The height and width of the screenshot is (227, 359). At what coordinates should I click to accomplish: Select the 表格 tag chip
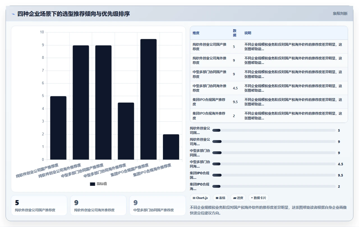point(220,198)
